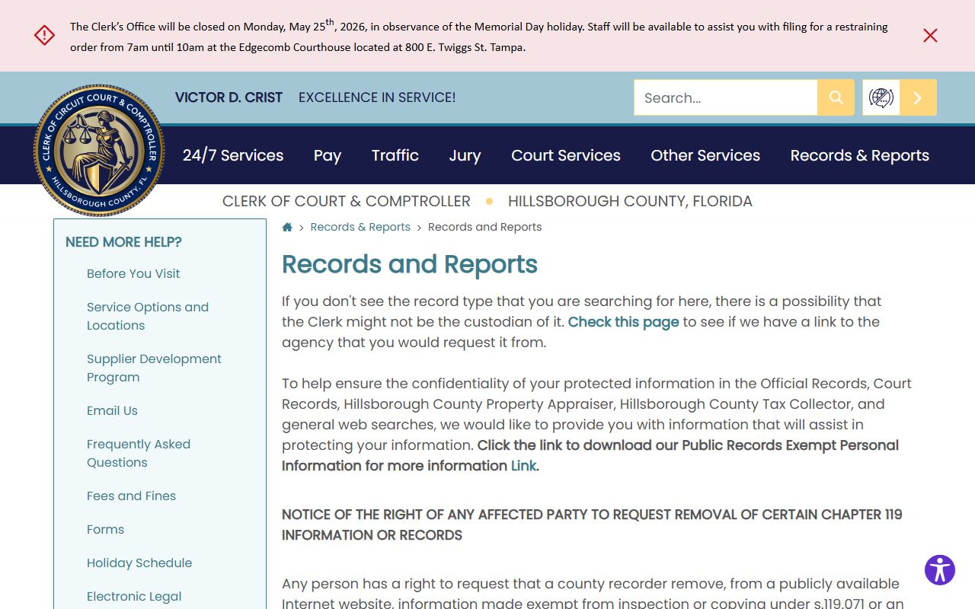This screenshot has height=609, width=975.
Task: Click 'CLERK OF COURT & COMPTROLLER' banner text
Action: point(347,201)
